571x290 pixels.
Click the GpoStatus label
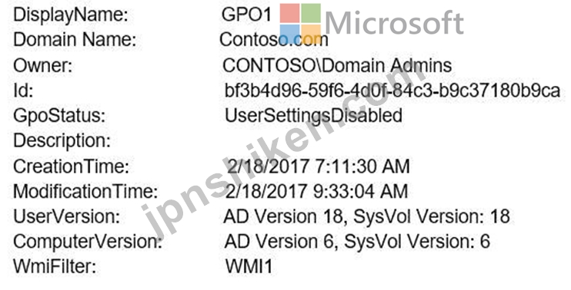tap(59, 117)
